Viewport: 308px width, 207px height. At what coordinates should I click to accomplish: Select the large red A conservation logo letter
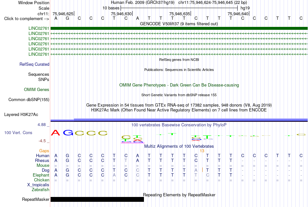click(x=55, y=133)
